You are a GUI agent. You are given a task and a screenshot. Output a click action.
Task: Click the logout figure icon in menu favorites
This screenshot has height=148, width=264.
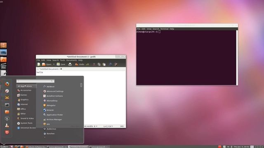pos(7,125)
